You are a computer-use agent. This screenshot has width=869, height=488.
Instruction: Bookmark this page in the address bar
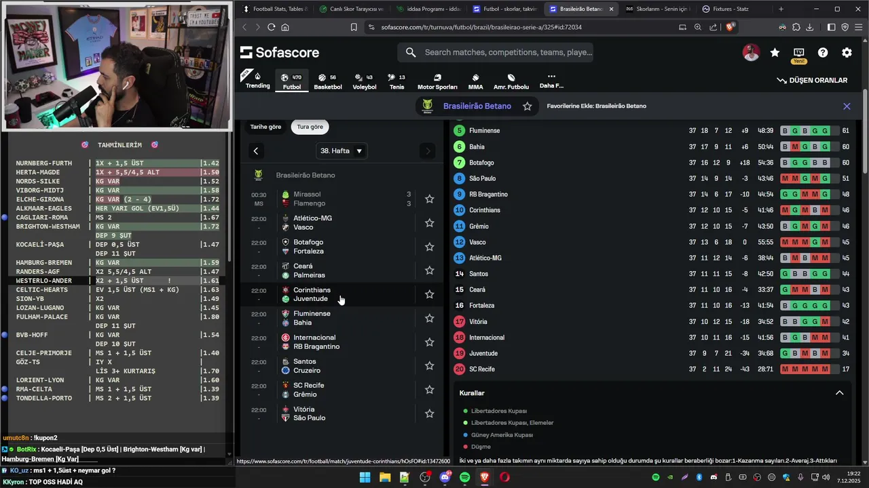[354, 27]
